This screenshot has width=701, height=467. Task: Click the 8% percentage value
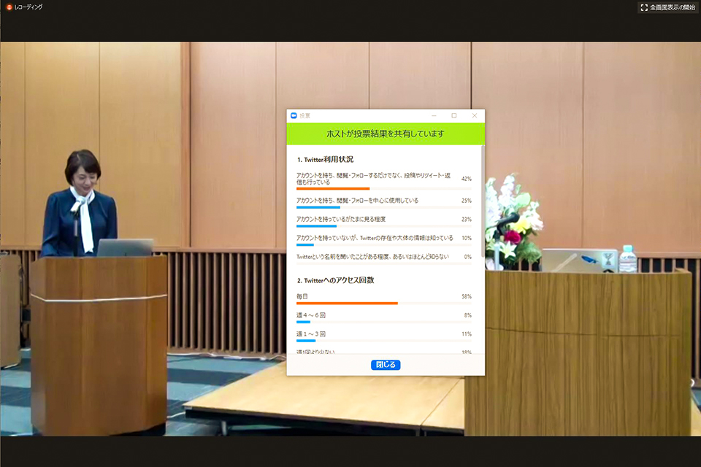467,315
